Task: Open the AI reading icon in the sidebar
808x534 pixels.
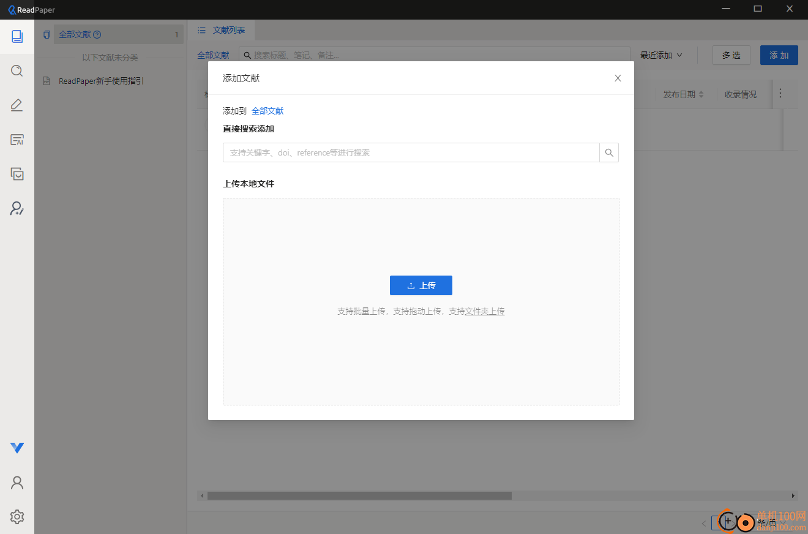Action: [x=17, y=140]
